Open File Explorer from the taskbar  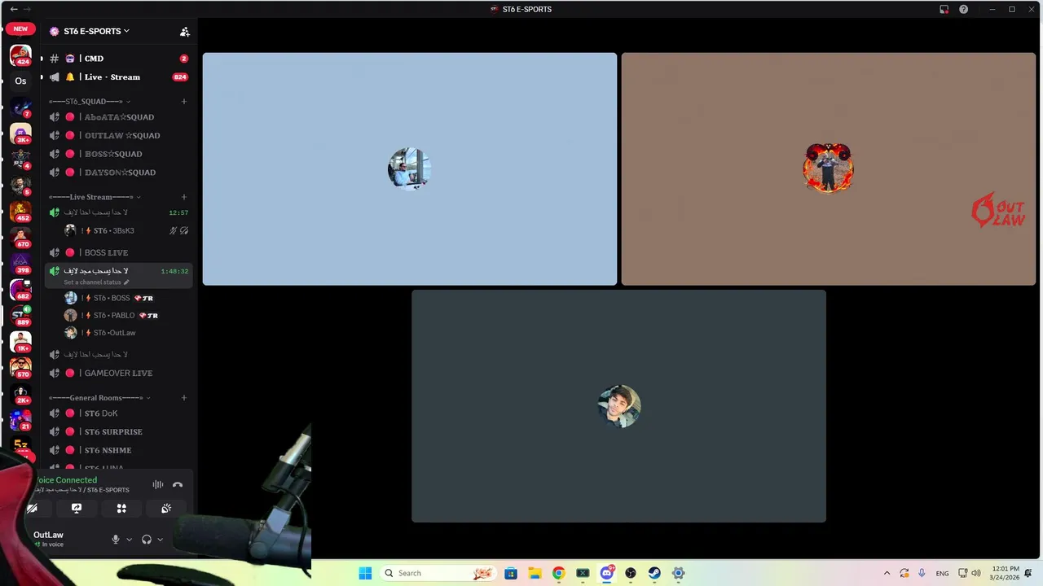(x=535, y=573)
